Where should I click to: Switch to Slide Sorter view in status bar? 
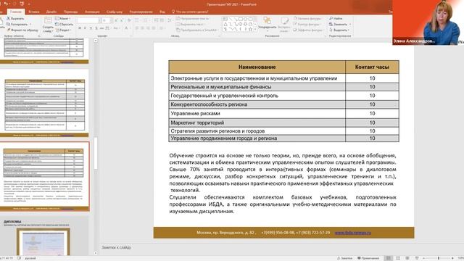click(x=398, y=258)
